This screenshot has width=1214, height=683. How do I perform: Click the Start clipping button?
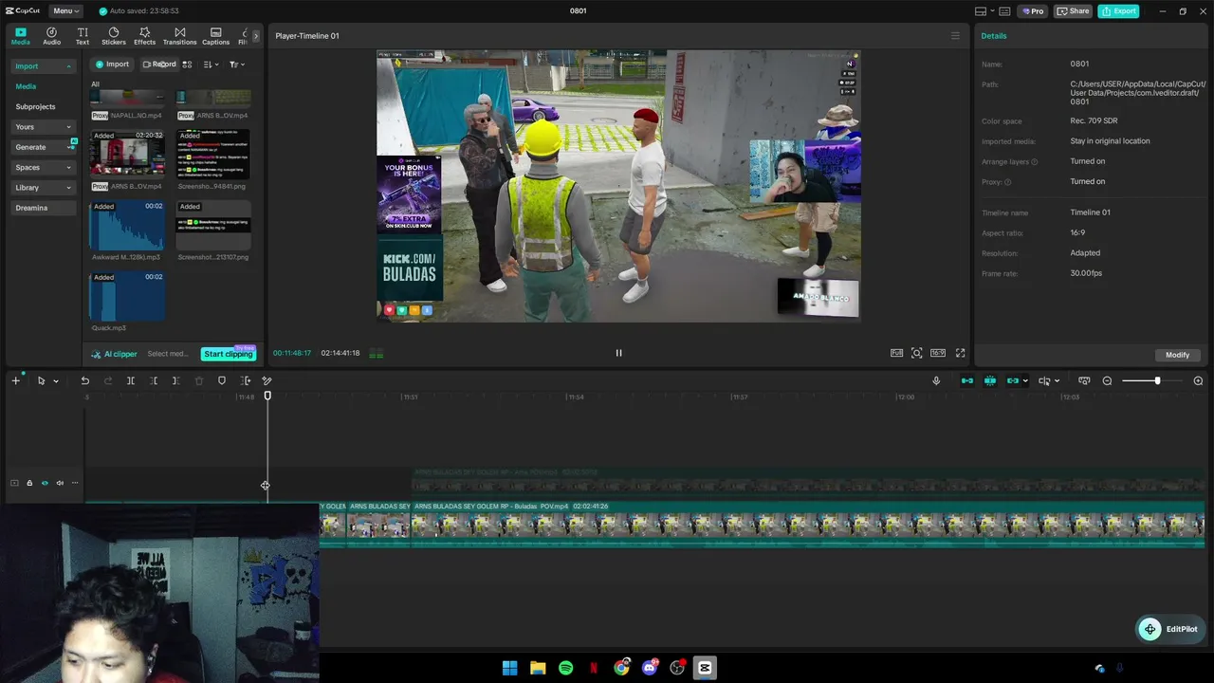[228, 354]
